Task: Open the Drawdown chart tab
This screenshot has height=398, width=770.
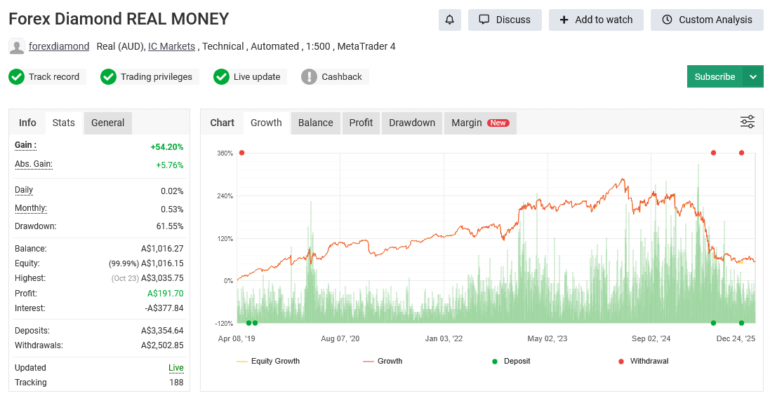Action: point(412,123)
